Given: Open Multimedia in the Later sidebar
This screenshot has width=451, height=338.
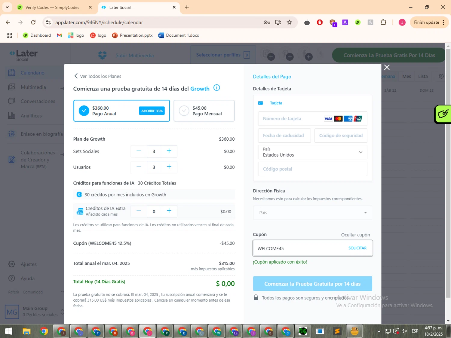Looking at the screenshot, I should coord(33,87).
